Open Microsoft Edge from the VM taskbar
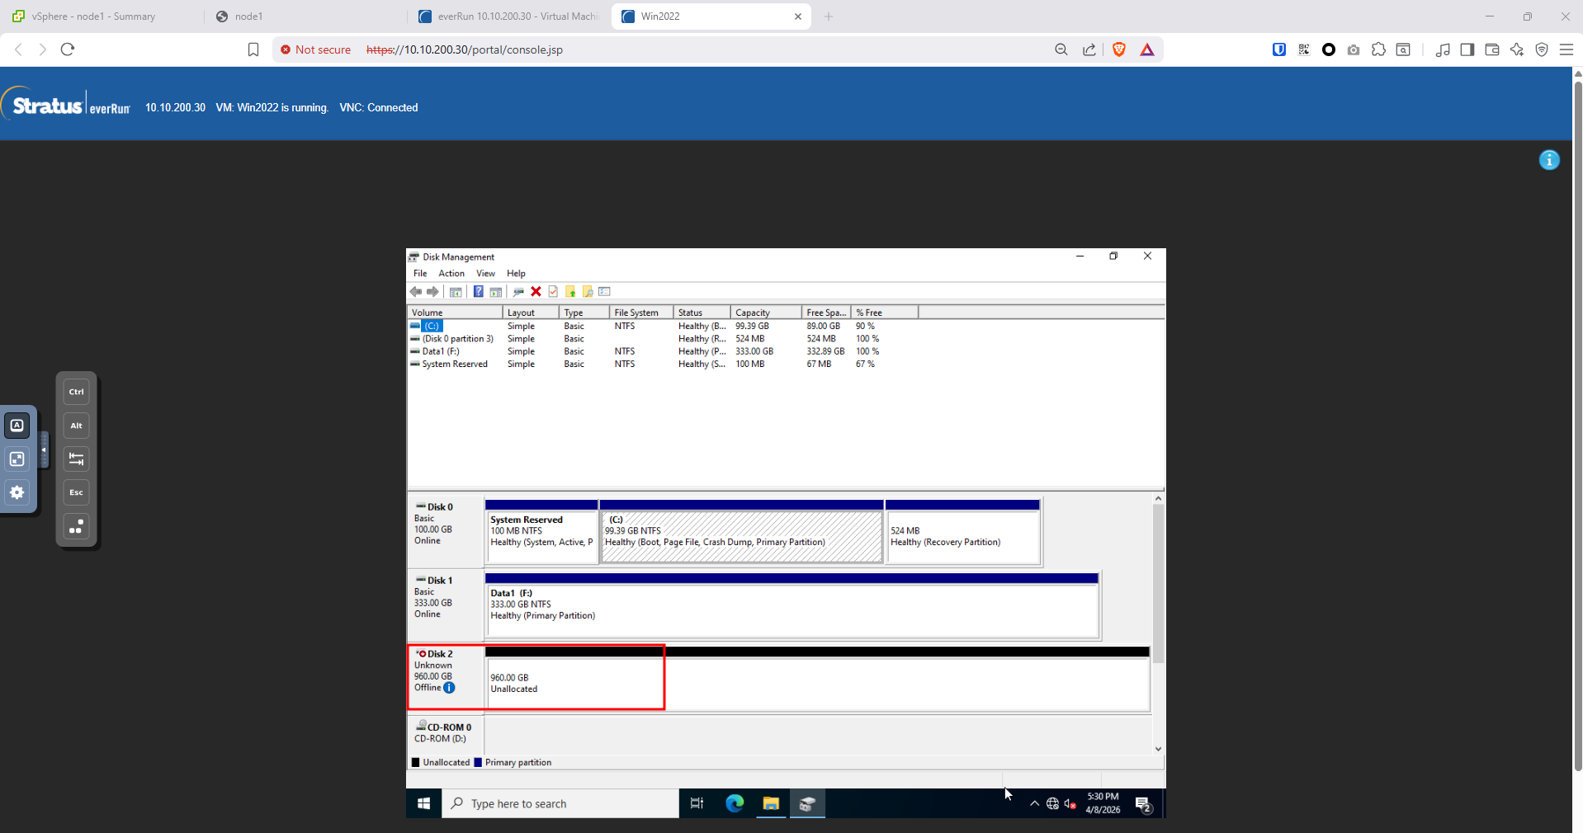 pos(734,803)
